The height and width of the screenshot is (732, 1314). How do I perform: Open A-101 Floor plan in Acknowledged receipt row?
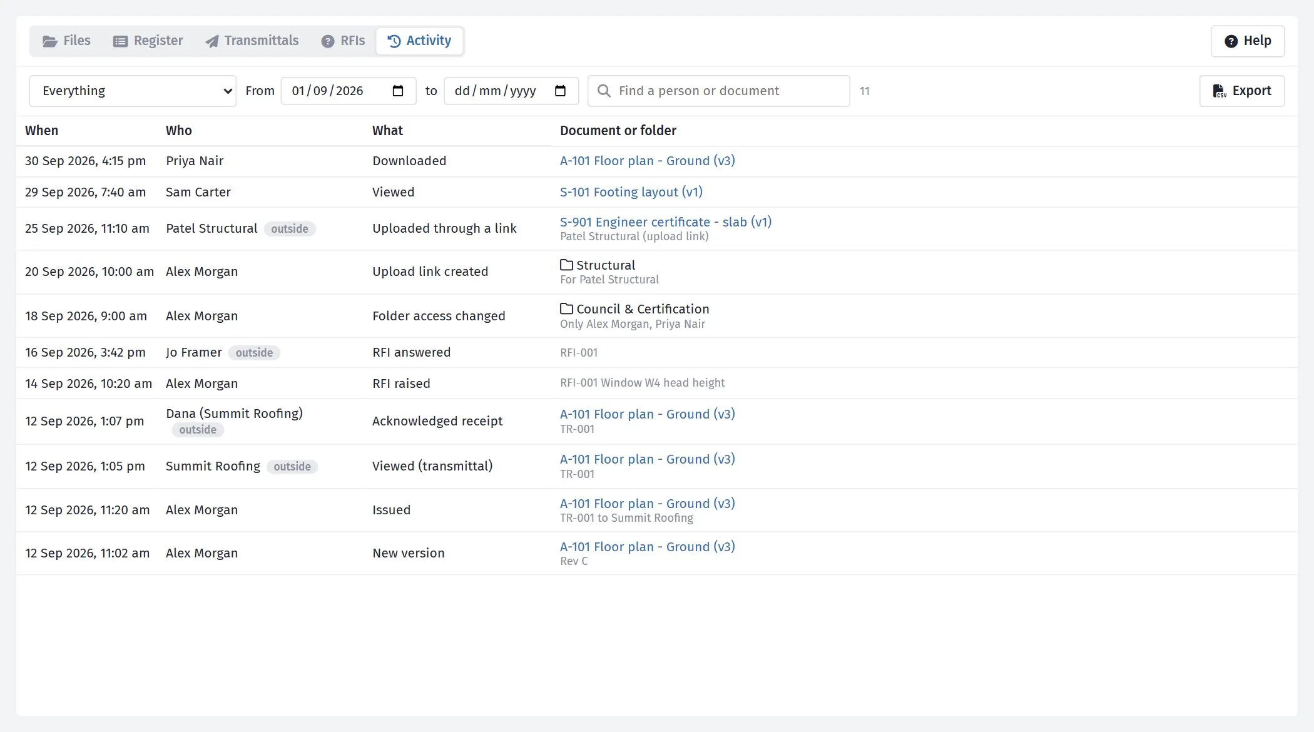(647, 414)
